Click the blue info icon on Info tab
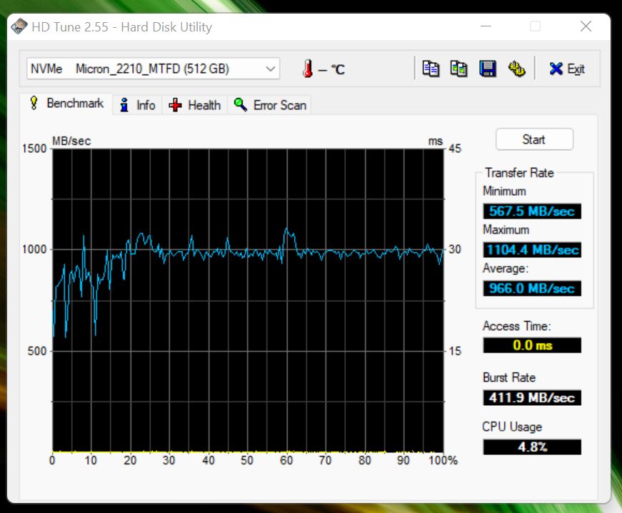The height and width of the screenshot is (513, 622). point(124,105)
